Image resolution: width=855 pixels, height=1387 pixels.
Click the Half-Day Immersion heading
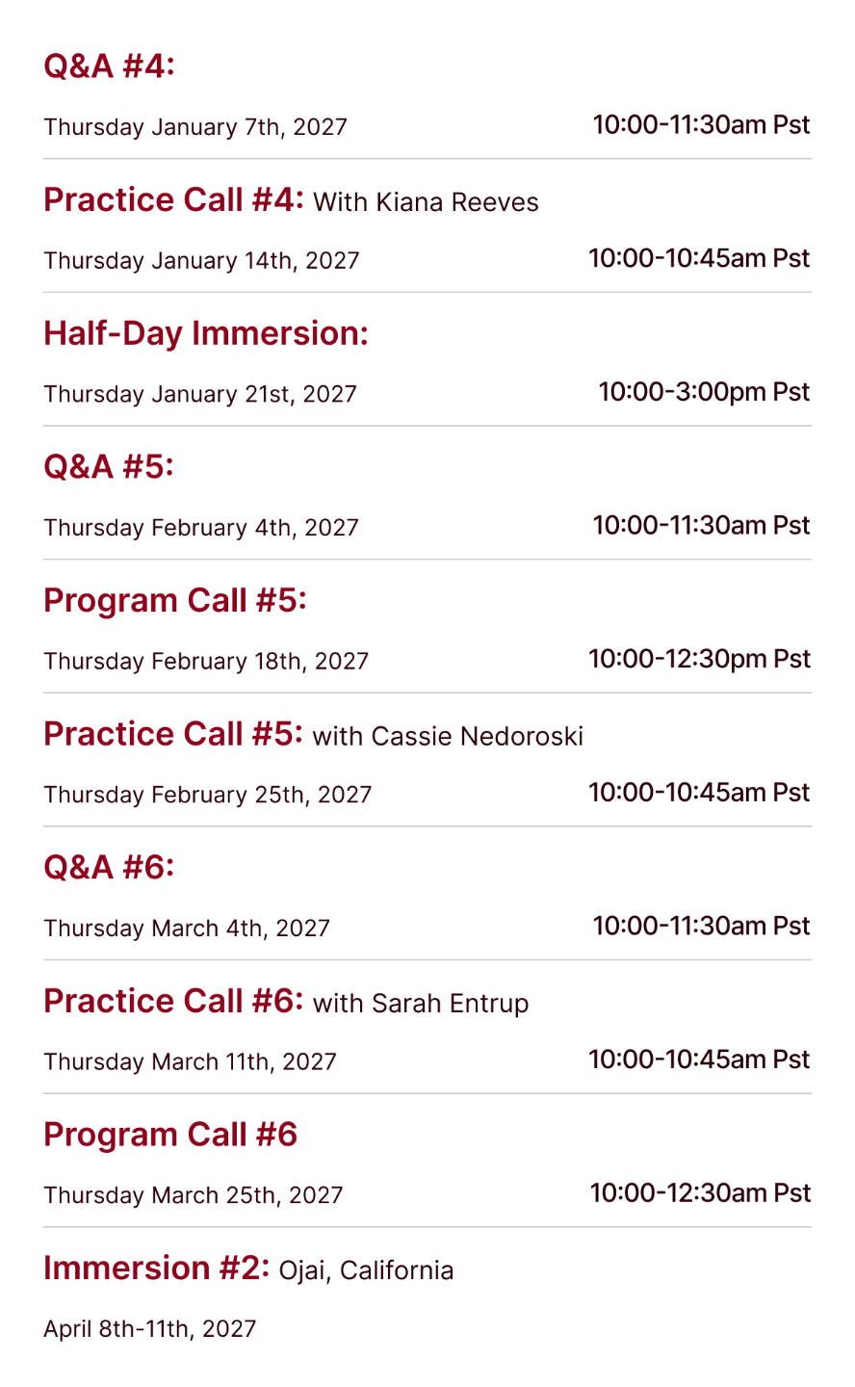[206, 333]
